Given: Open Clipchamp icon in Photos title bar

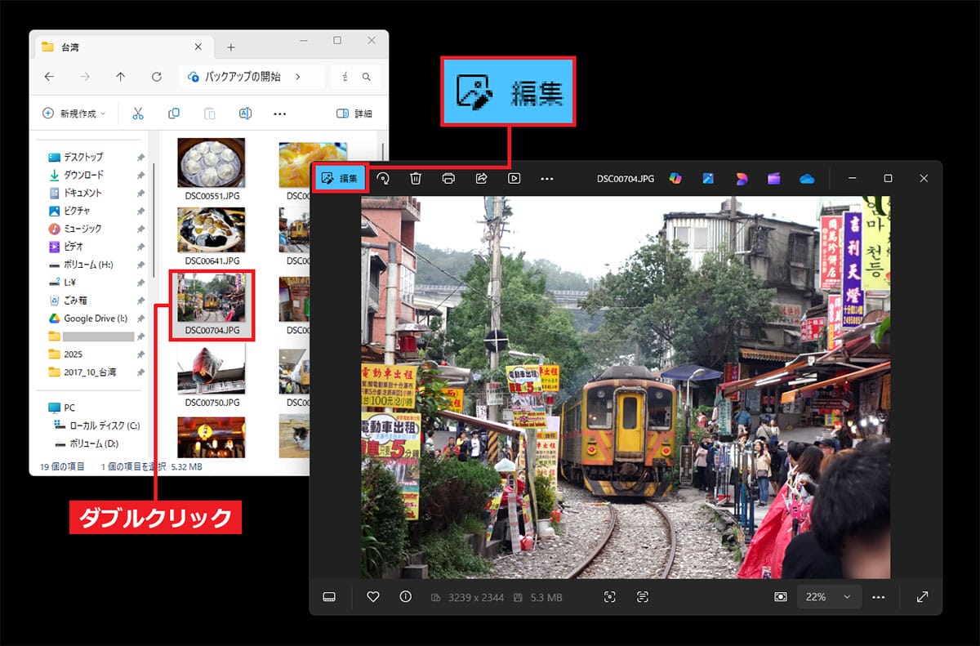Looking at the screenshot, I should coord(773,178).
